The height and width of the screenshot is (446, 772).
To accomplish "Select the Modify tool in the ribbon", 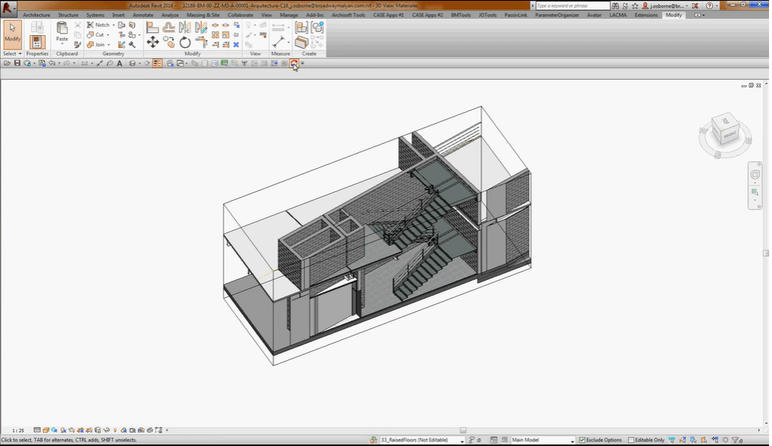I will [x=12, y=34].
